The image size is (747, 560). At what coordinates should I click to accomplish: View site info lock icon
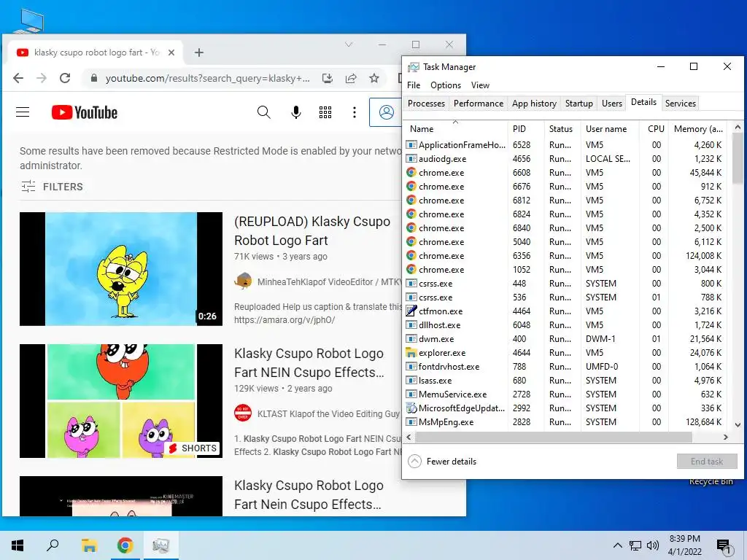pyautogui.click(x=94, y=78)
